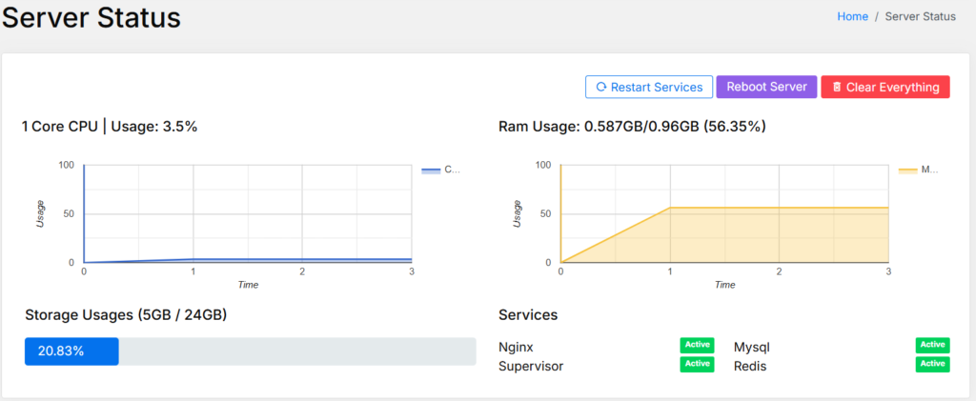
Task: Click the Restart Services button
Action: (x=649, y=87)
